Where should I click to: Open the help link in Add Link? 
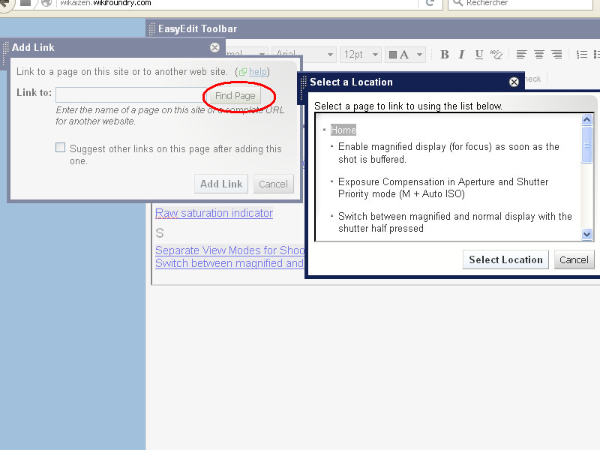(x=258, y=72)
